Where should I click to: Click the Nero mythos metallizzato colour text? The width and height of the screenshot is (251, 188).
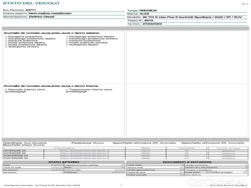click(50, 13)
